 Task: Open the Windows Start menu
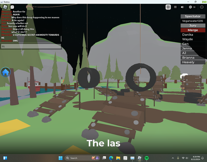coord(60,158)
